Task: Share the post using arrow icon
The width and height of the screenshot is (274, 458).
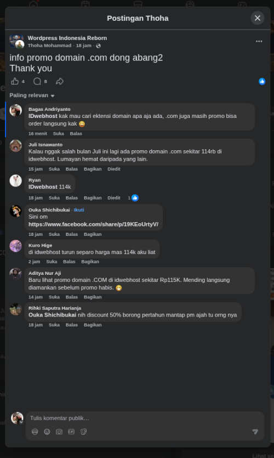Action: [60, 81]
